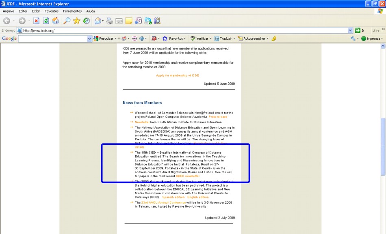Viewport: 386px width, 234px height.
Task: Open the English edition link
Action: [198, 197]
